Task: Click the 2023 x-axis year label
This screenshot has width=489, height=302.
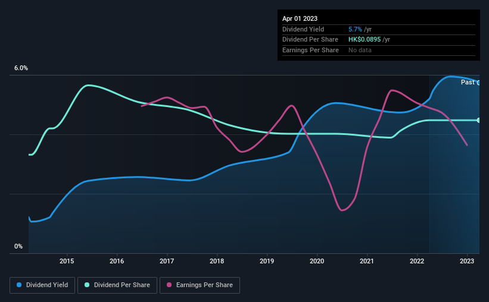Action: (x=467, y=261)
